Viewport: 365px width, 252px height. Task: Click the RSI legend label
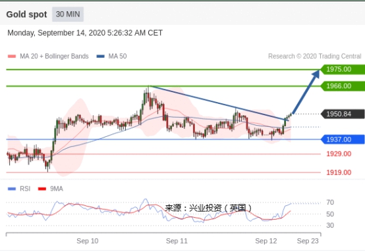point(25,189)
